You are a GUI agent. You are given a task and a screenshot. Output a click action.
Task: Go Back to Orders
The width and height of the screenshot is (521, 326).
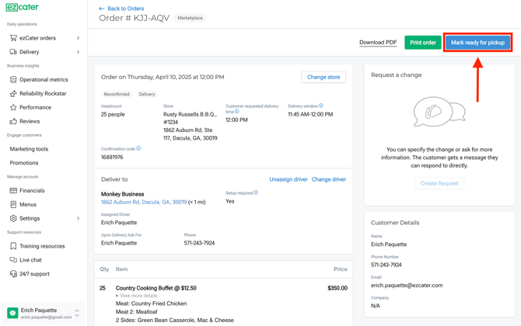121,9
